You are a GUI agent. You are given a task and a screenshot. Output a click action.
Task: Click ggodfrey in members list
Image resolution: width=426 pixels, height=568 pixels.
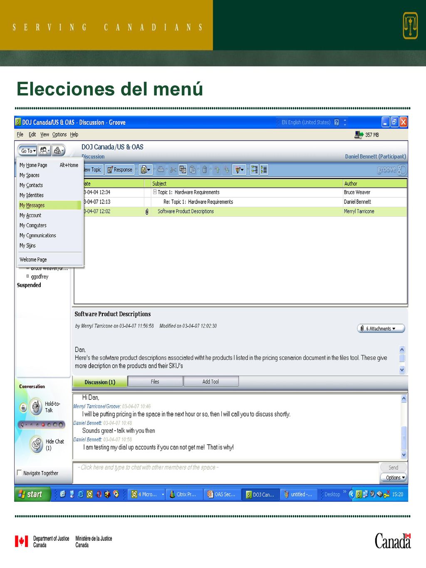(40, 276)
